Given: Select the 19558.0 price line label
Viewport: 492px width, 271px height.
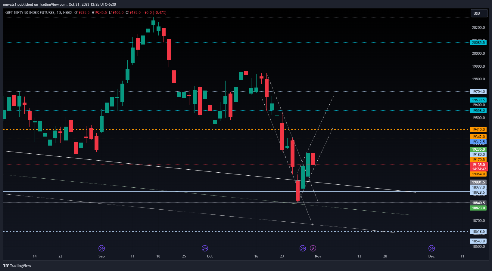Looking at the screenshot, I should tap(478, 111).
